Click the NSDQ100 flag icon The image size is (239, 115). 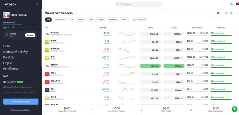click(x=47, y=34)
